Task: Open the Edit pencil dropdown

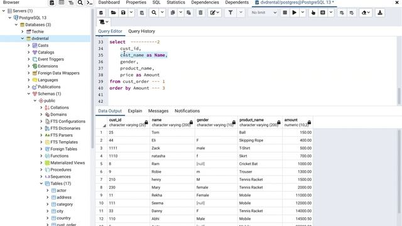Action: click(x=215, y=13)
